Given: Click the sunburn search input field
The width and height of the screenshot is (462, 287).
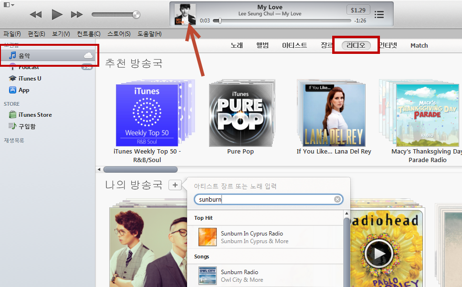Looking at the screenshot, I should (268, 199).
